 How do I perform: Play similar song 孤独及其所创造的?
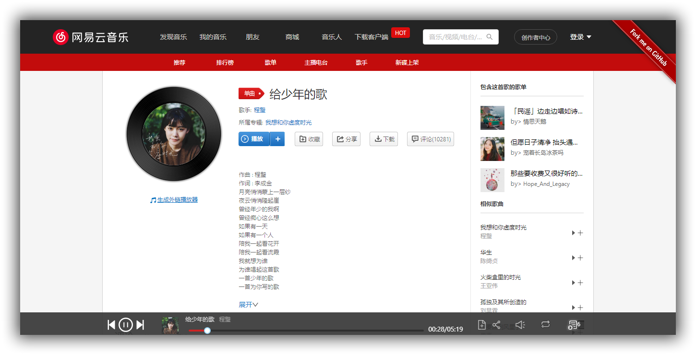point(573,308)
